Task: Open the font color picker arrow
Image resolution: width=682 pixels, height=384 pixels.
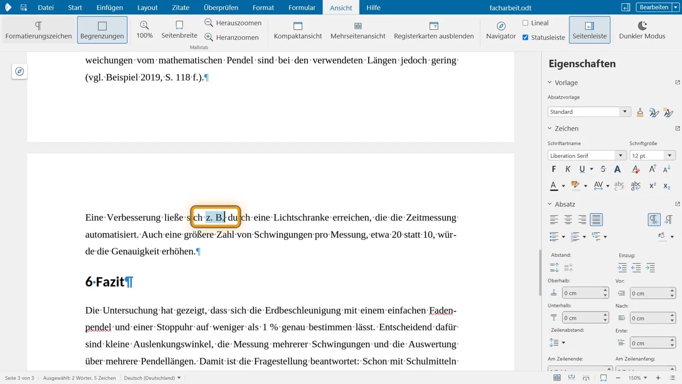Action: click(x=563, y=186)
